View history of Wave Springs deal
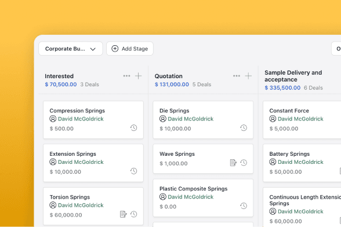 [x=244, y=163]
